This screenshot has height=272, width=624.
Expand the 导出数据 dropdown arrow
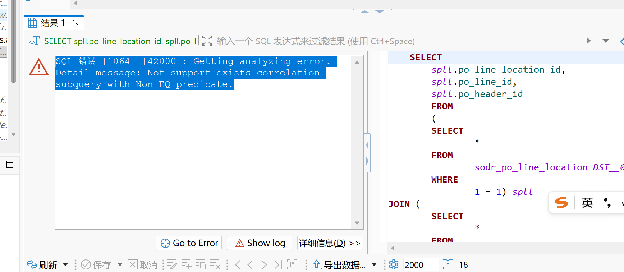pyautogui.click(x=374, y=265)
